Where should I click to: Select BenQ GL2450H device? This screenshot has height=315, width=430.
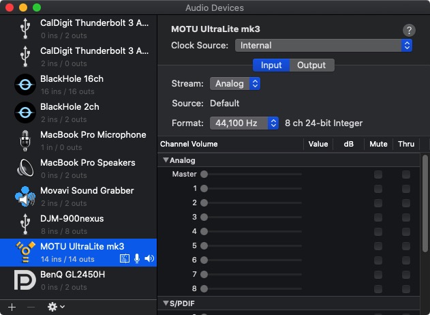tap(78, 280)
